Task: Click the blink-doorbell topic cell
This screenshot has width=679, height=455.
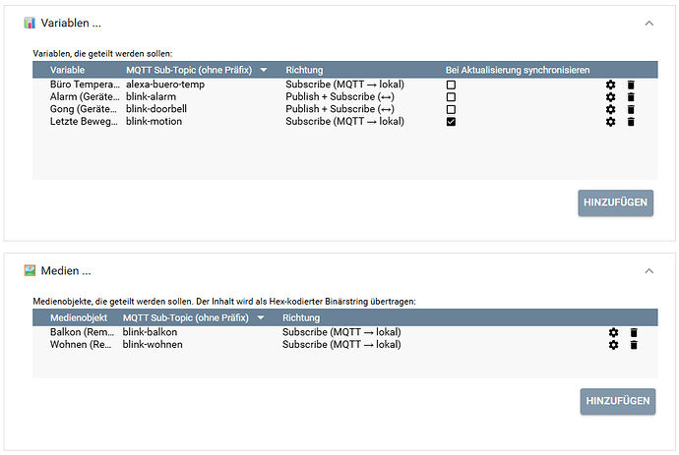Action: point(156,109)
